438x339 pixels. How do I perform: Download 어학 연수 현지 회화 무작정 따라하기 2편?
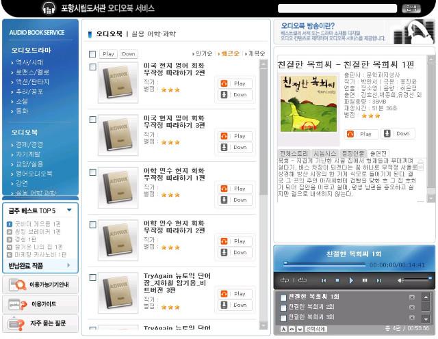coord(235,252)
